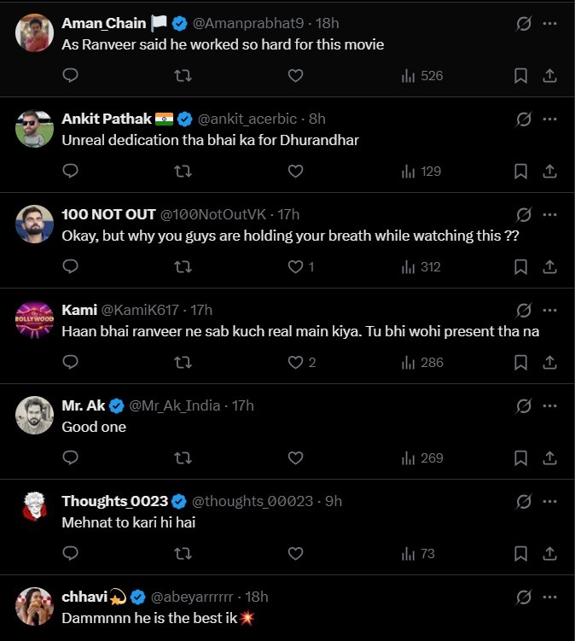Open Ankit Pathak's profile name link
This screenshot has height=641, width=575.
[107, 119]
